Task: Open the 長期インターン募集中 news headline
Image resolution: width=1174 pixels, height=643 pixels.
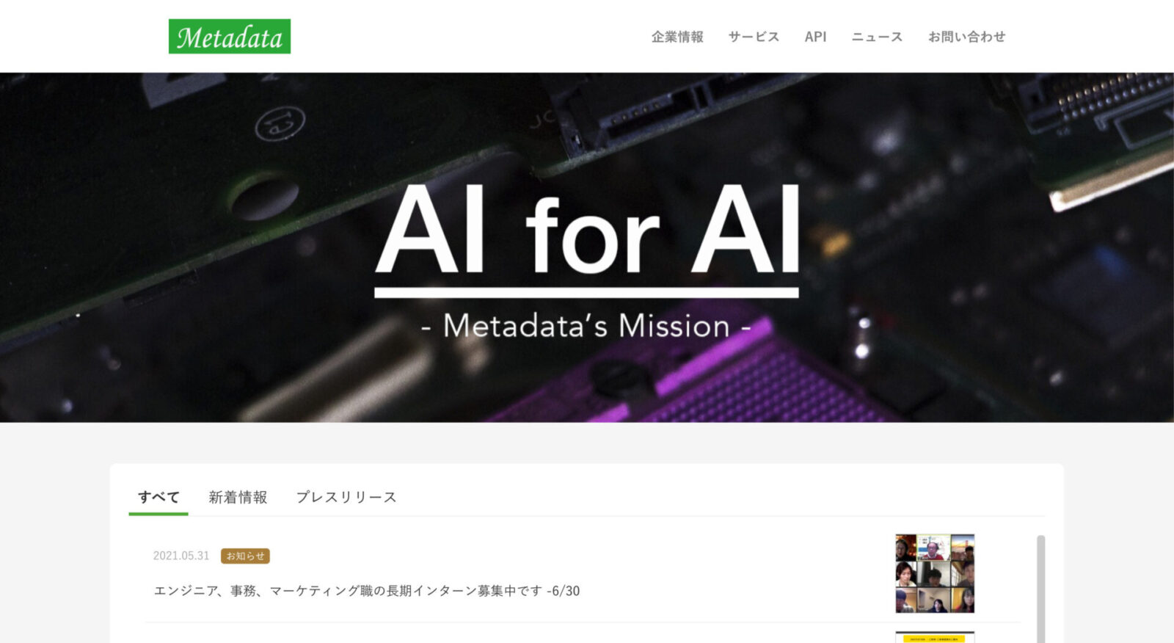Action: coord(367,591)
